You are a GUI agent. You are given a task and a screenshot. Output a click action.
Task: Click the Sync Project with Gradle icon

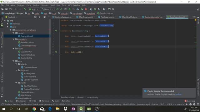(91, 9)
